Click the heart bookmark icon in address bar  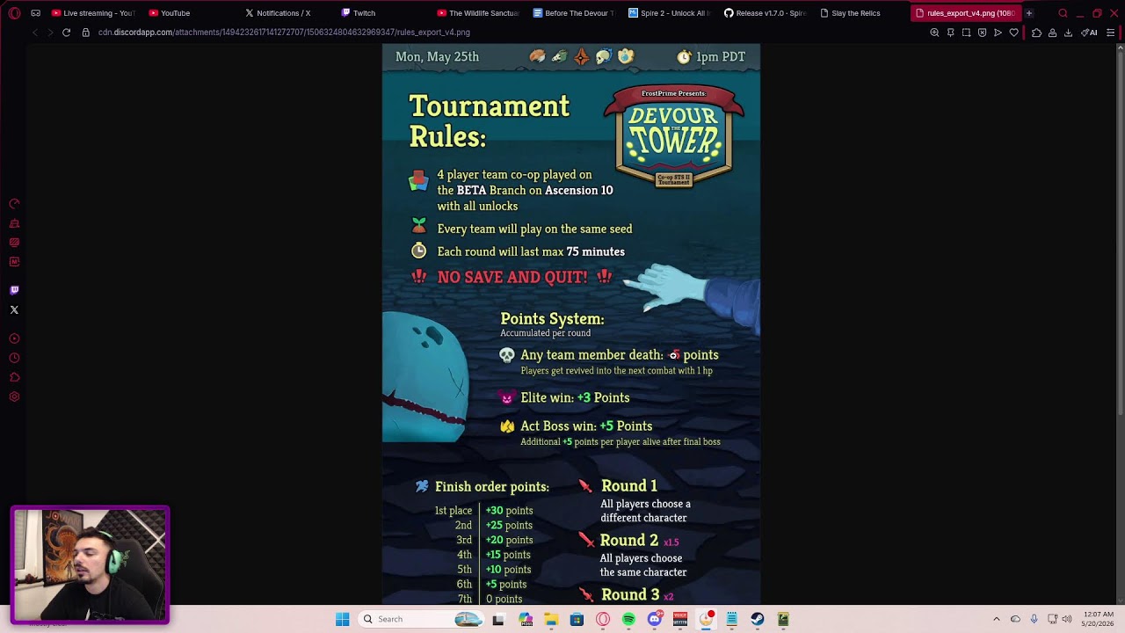[1013, 33]
